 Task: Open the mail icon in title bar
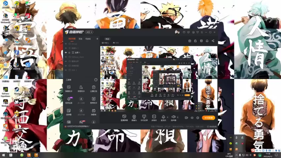click(184, 32)
